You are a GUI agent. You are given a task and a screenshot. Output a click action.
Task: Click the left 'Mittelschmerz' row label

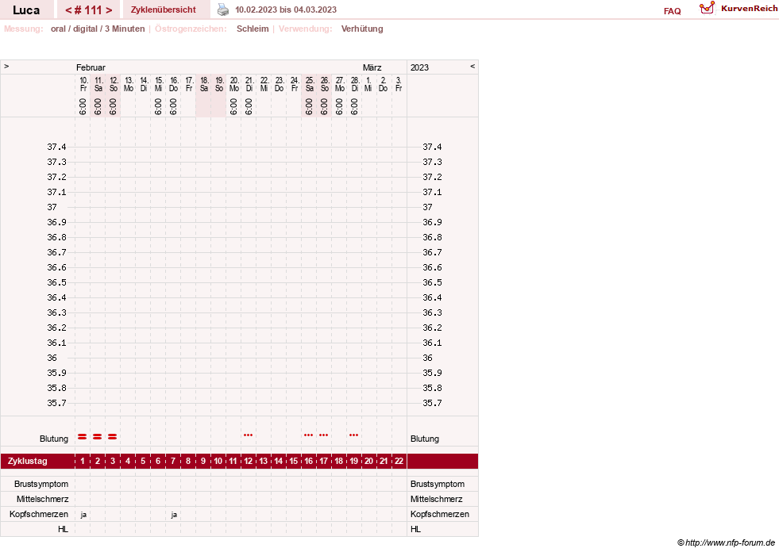point(42,499)
